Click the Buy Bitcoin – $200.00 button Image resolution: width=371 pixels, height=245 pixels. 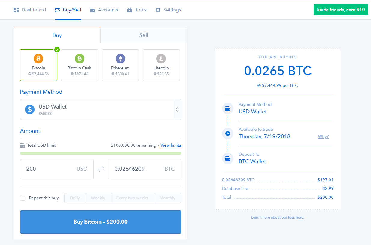tap(101, 222)
